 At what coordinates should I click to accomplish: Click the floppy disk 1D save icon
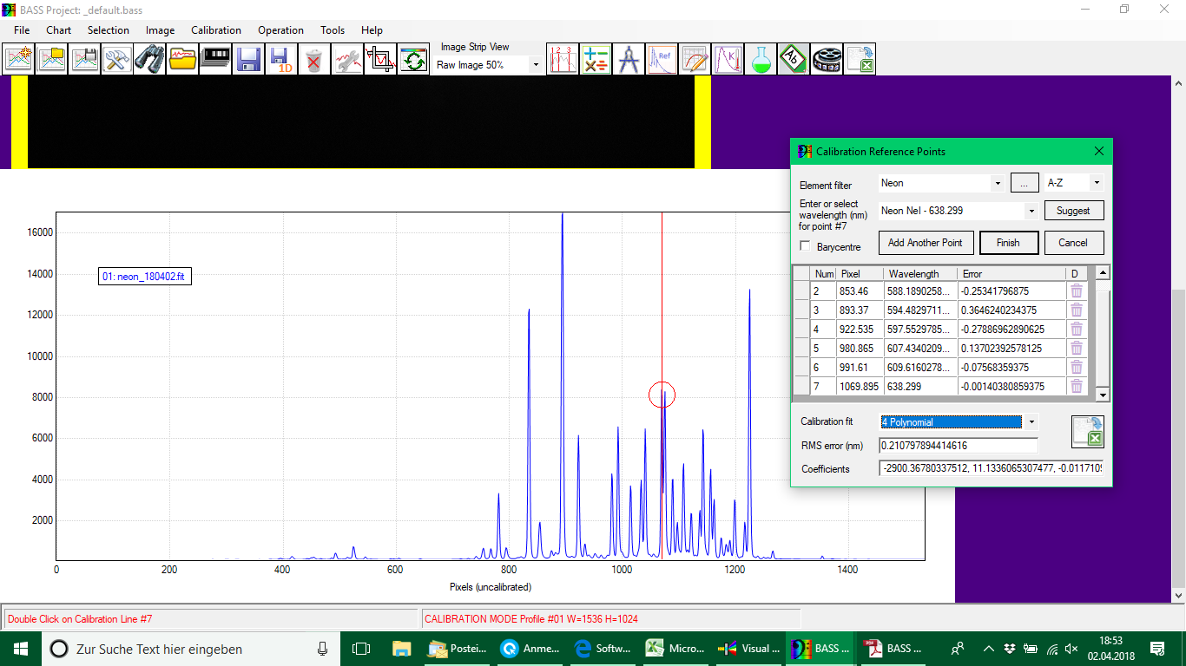pos(282,60)
